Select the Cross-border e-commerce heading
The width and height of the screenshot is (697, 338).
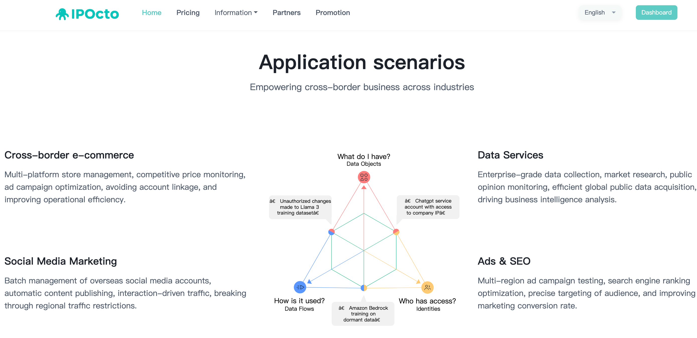coord(69,155)
